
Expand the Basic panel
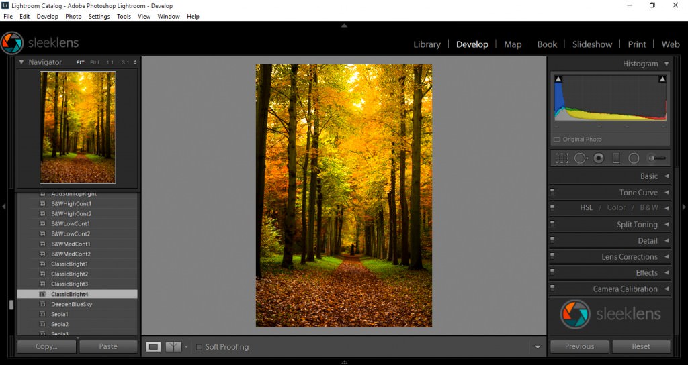point(666,176)
